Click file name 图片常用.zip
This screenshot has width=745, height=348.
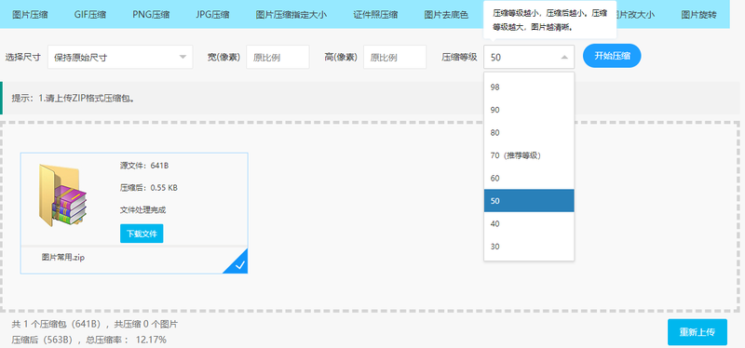click(x=63, y=258)
